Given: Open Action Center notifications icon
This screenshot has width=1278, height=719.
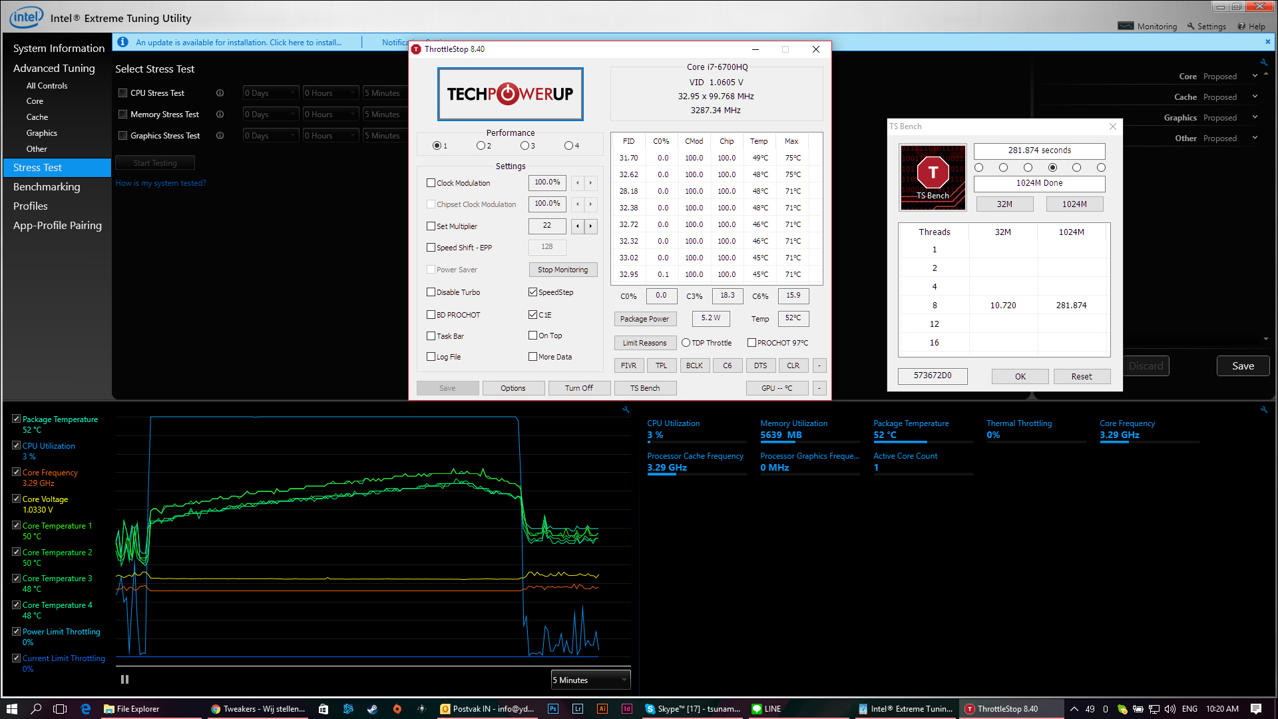Looking at the screenshot, I should pyautogui.click(x=1256, y=709).
